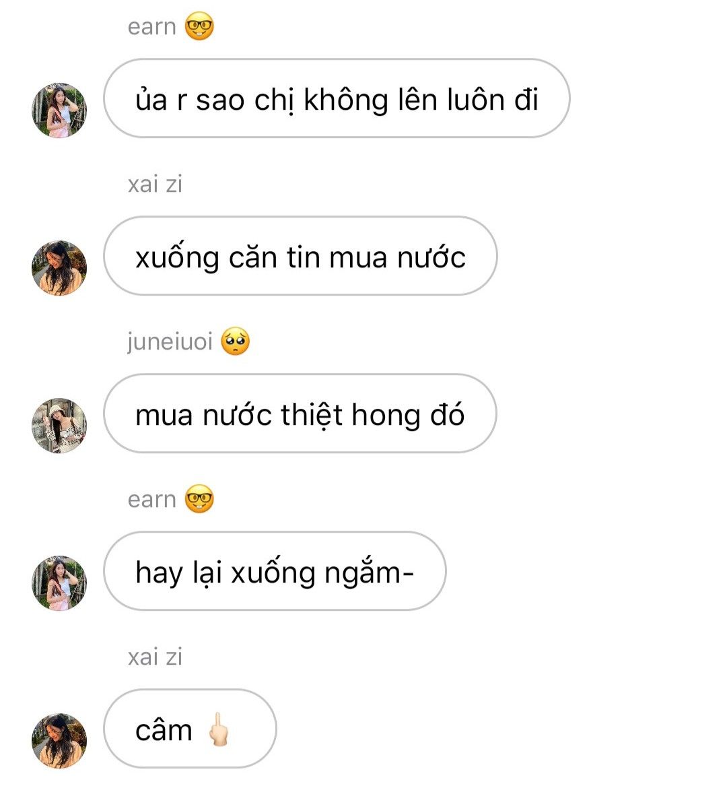The image size is (727, 788).
Task: Tap the middle finger emoji in the câm message
Action: pyautogui.click(x=219, y=729)
